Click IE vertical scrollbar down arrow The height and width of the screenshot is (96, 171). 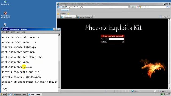(x=169, y=88)
